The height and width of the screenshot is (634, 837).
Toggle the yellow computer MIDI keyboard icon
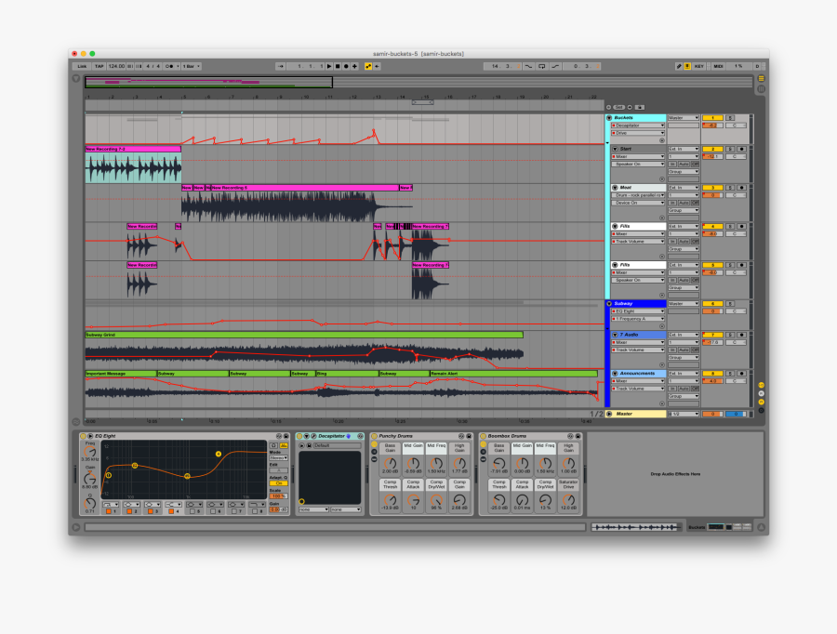[x=687, y=66]
